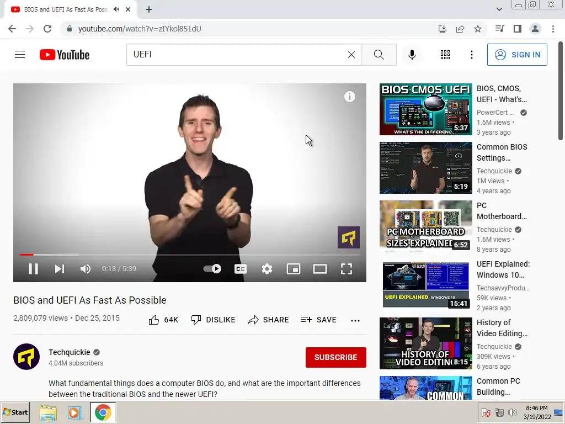565x424 pixels.
Task: Click the video progress bar
Action: (x=190, y=255)
